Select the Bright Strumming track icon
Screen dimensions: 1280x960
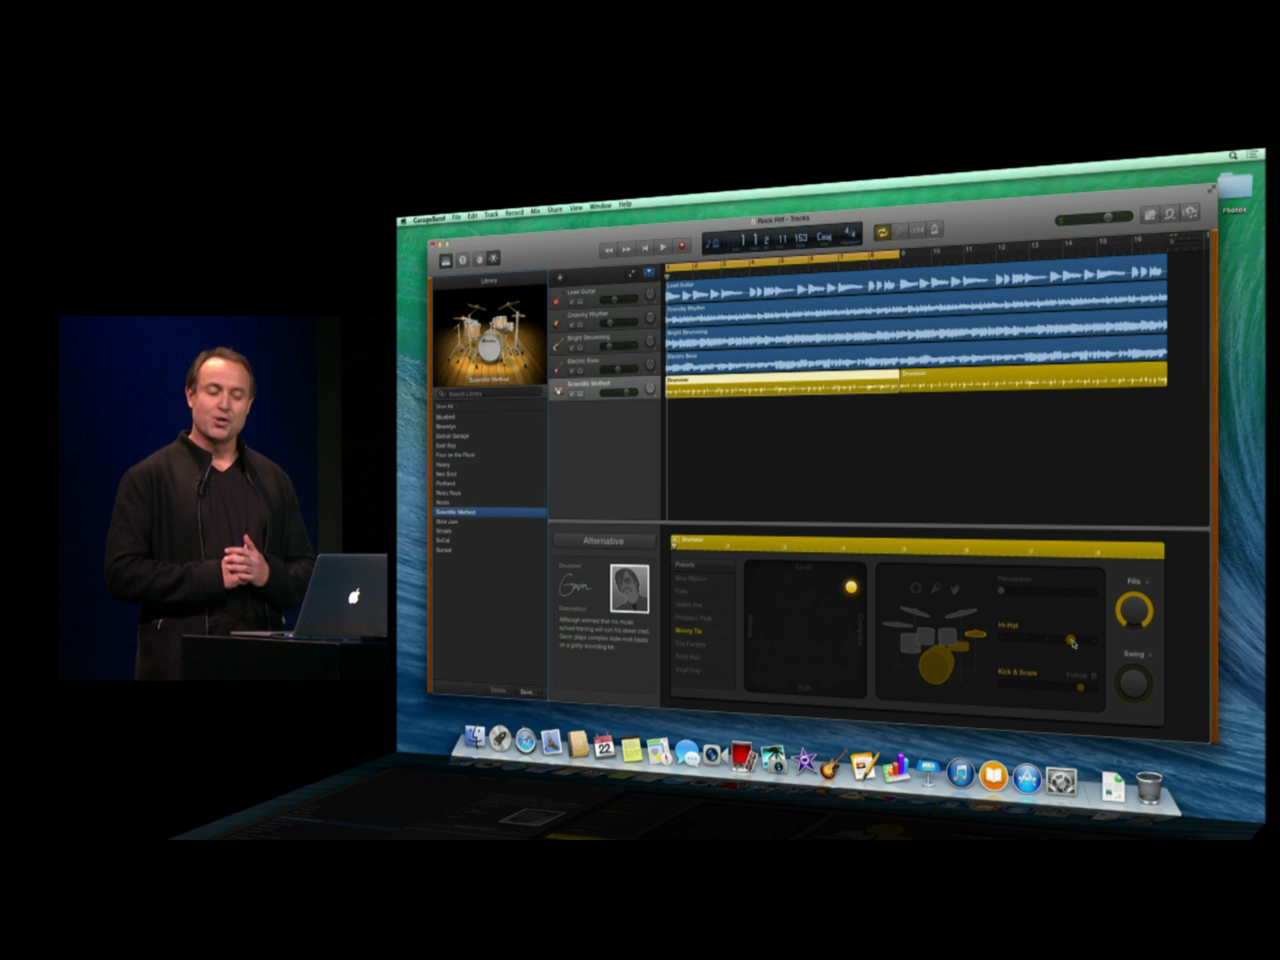(x=557, y=346)
